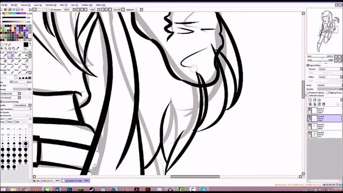Select the Hand pan tool
This screenshot has height=193, width=343.
pos(13,48)
